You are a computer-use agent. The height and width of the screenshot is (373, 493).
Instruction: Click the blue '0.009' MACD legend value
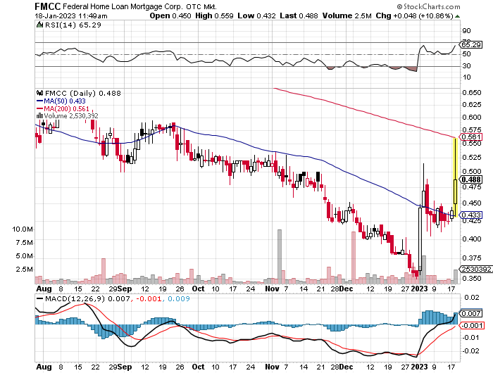[179, 298]
